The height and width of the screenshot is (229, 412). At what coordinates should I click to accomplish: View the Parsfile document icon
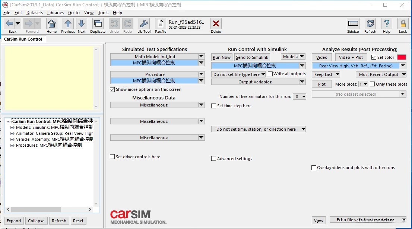point(160,23)
